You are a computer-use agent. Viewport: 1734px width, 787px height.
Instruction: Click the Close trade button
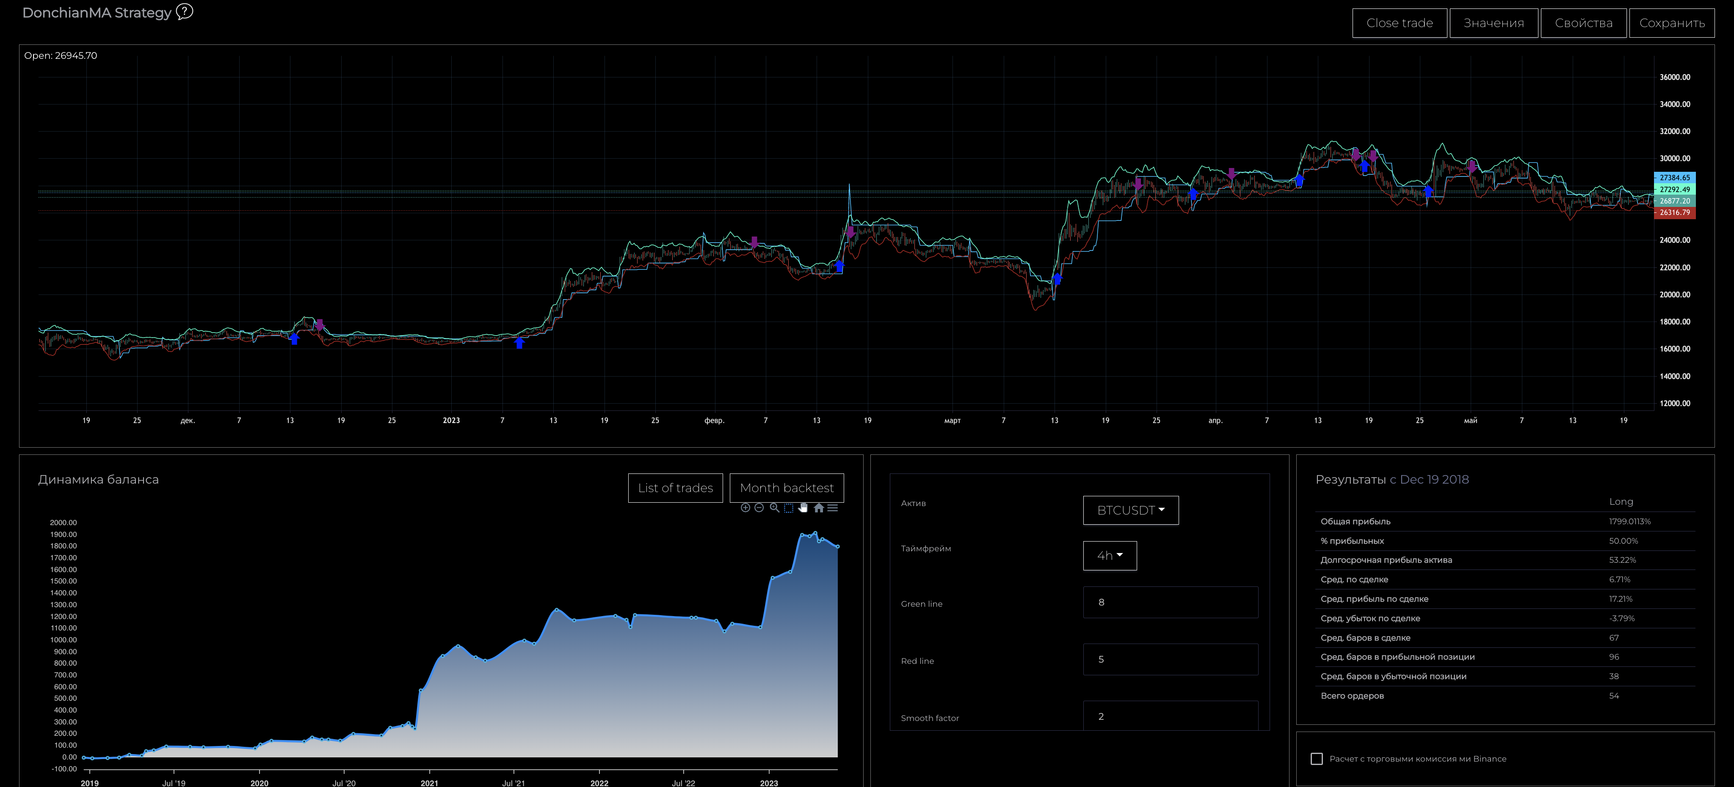[x=1400, y=23]
